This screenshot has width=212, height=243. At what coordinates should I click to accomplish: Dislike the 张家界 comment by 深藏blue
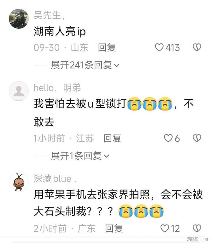click(197, 228)
